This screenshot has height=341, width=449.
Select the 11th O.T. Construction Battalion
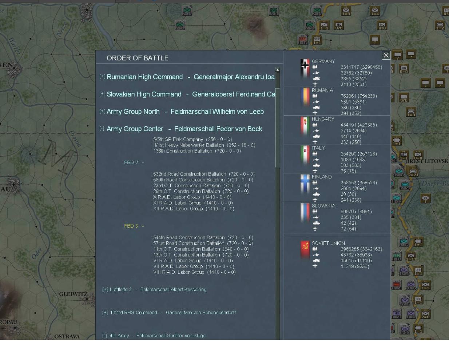pyautogui.click(x=201, y=249)
